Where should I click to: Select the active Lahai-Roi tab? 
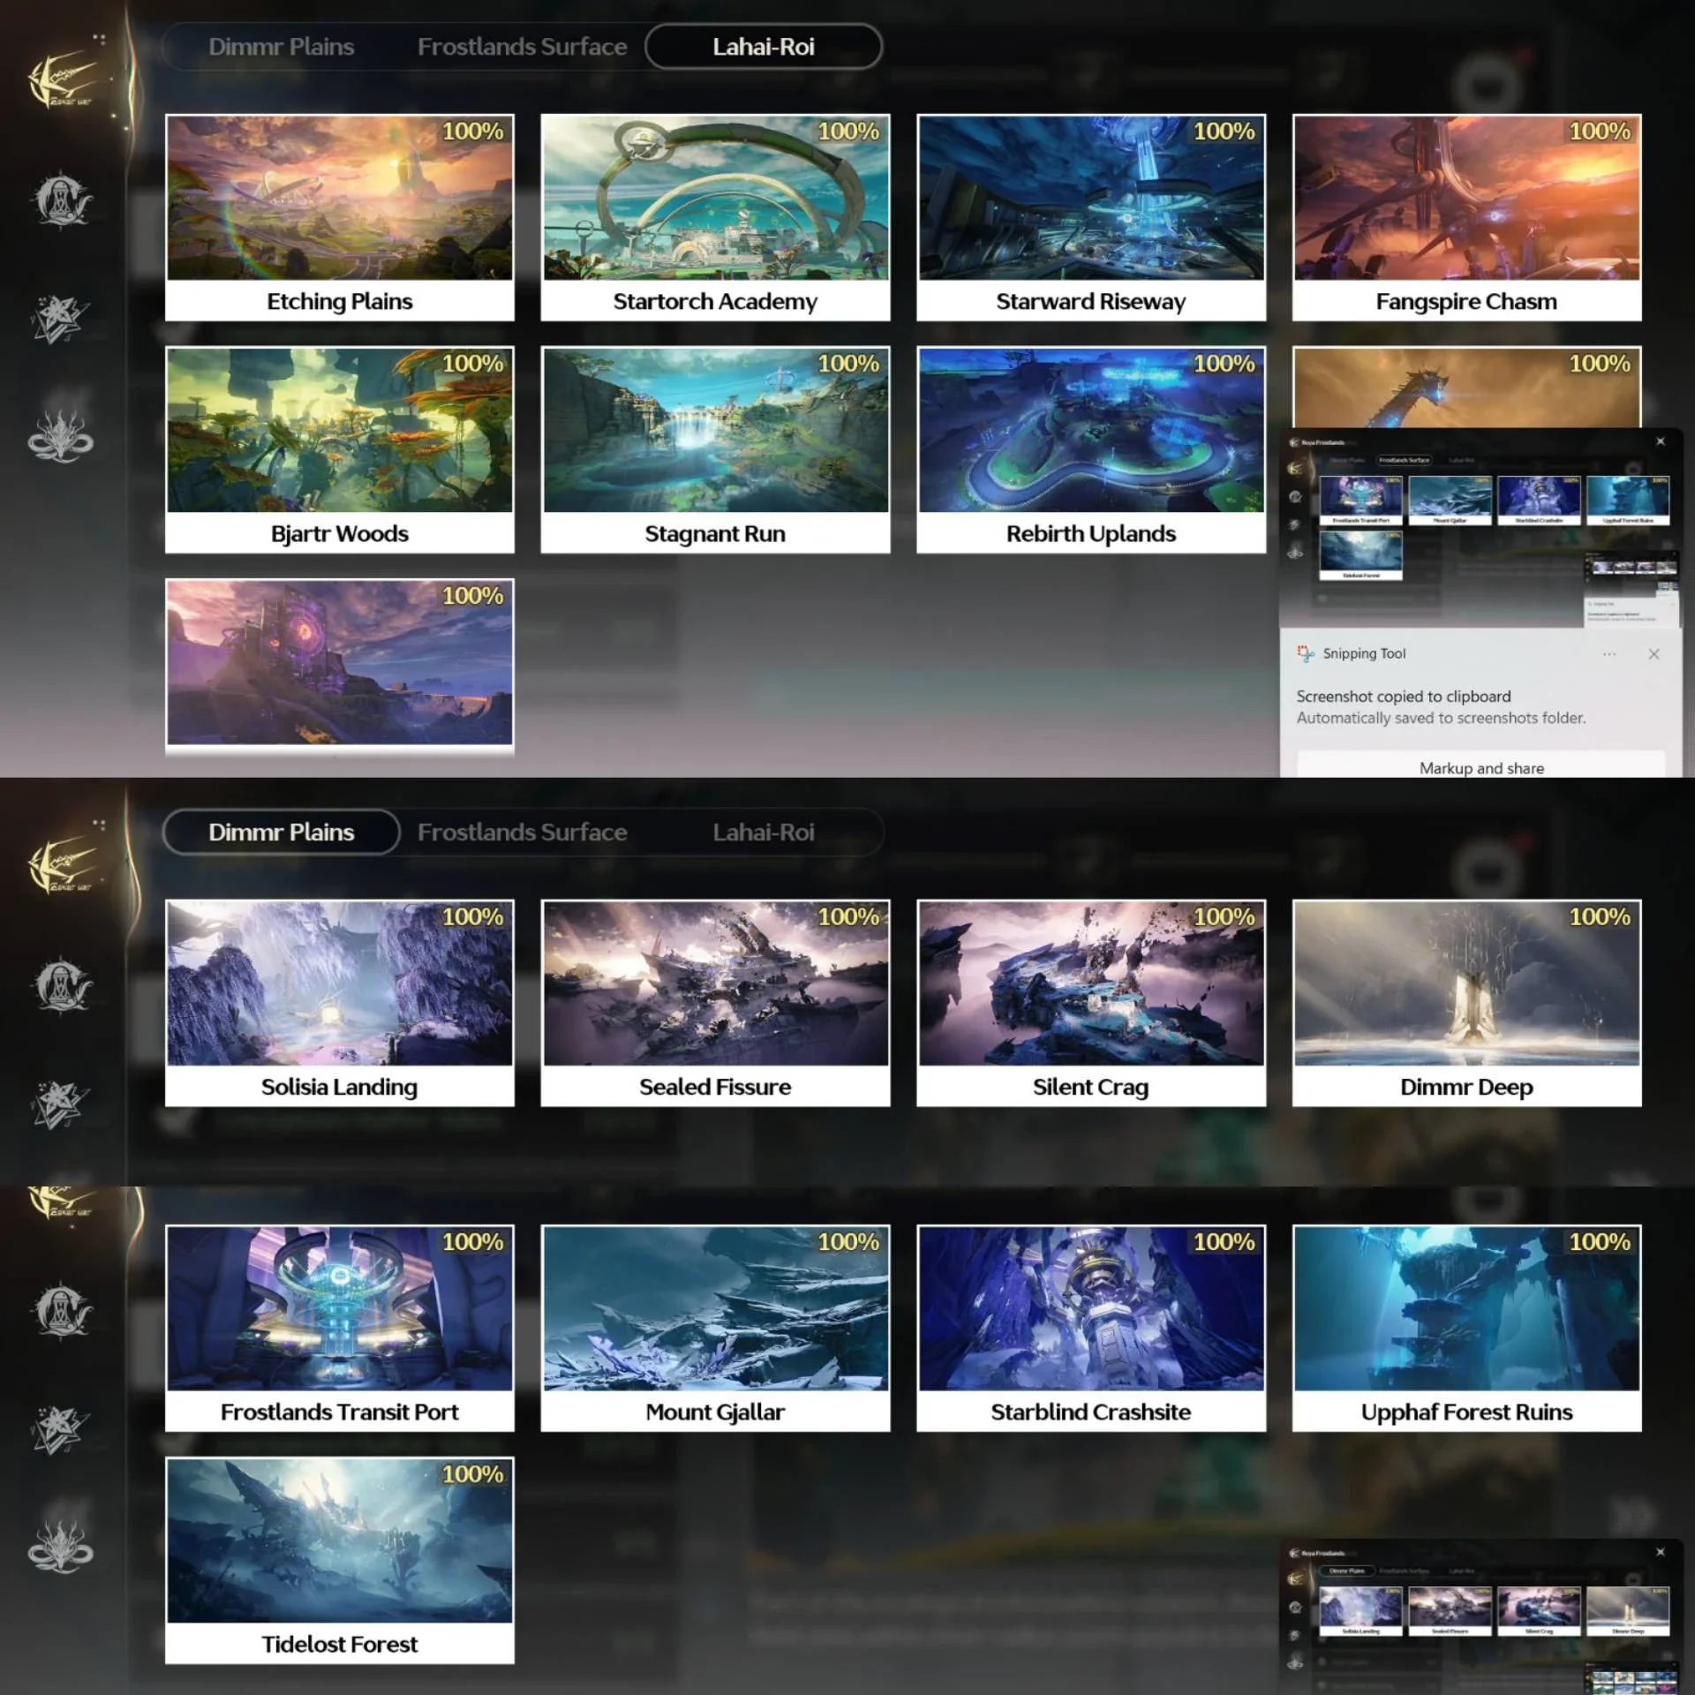point(764,47)
